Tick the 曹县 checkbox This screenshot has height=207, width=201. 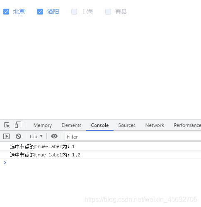pos(108,12)
